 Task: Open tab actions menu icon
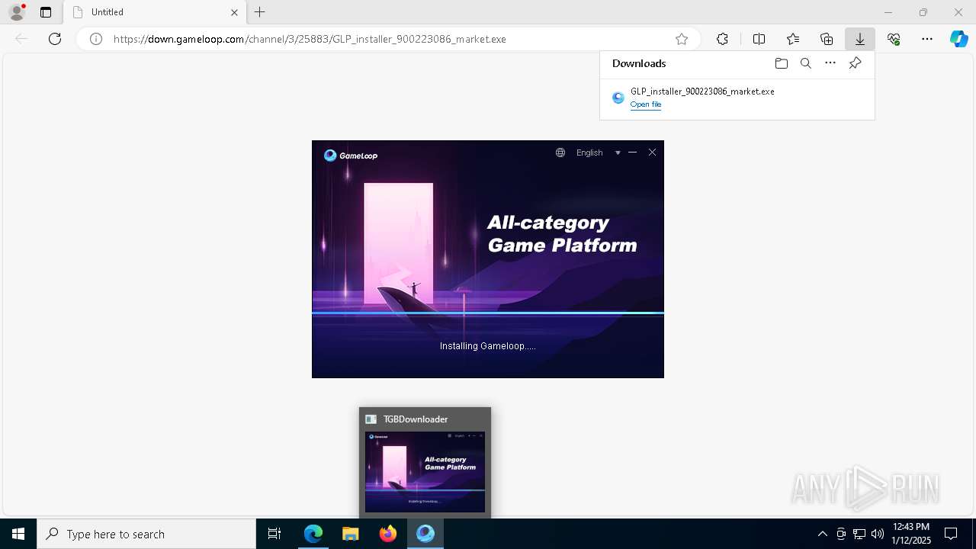tap(46, 12)
